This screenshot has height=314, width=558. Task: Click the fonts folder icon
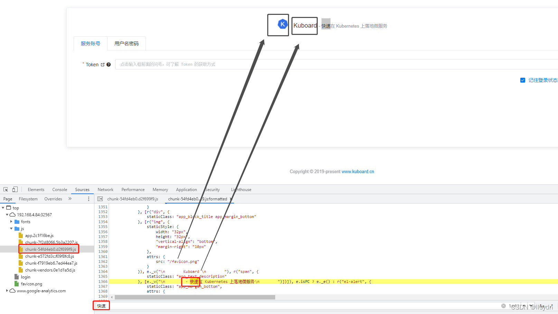pos(17,222)
